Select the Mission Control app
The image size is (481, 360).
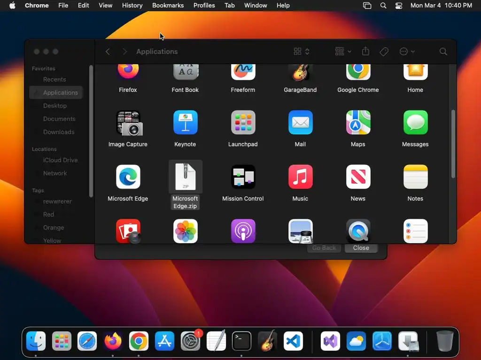pos(243,177)
